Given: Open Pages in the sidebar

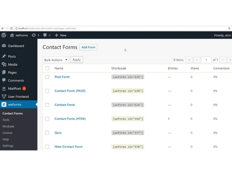Looking at the screenshot, I should coord(13,72).
